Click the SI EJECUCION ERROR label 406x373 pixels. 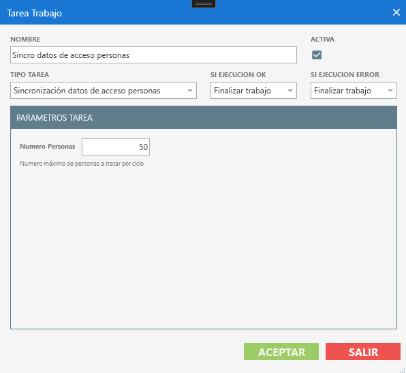click(x=345, y=74)
